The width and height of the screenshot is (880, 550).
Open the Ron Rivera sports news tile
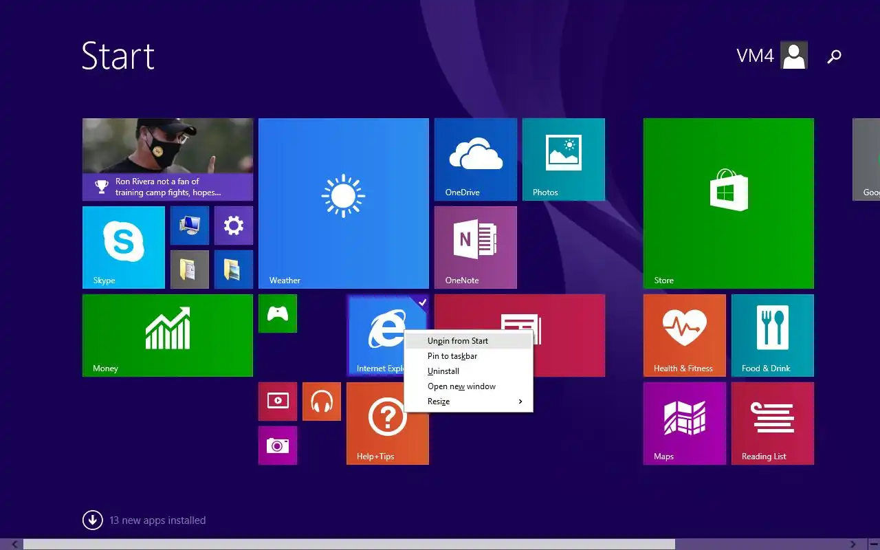pyautogui.click(x=168, y=159)
